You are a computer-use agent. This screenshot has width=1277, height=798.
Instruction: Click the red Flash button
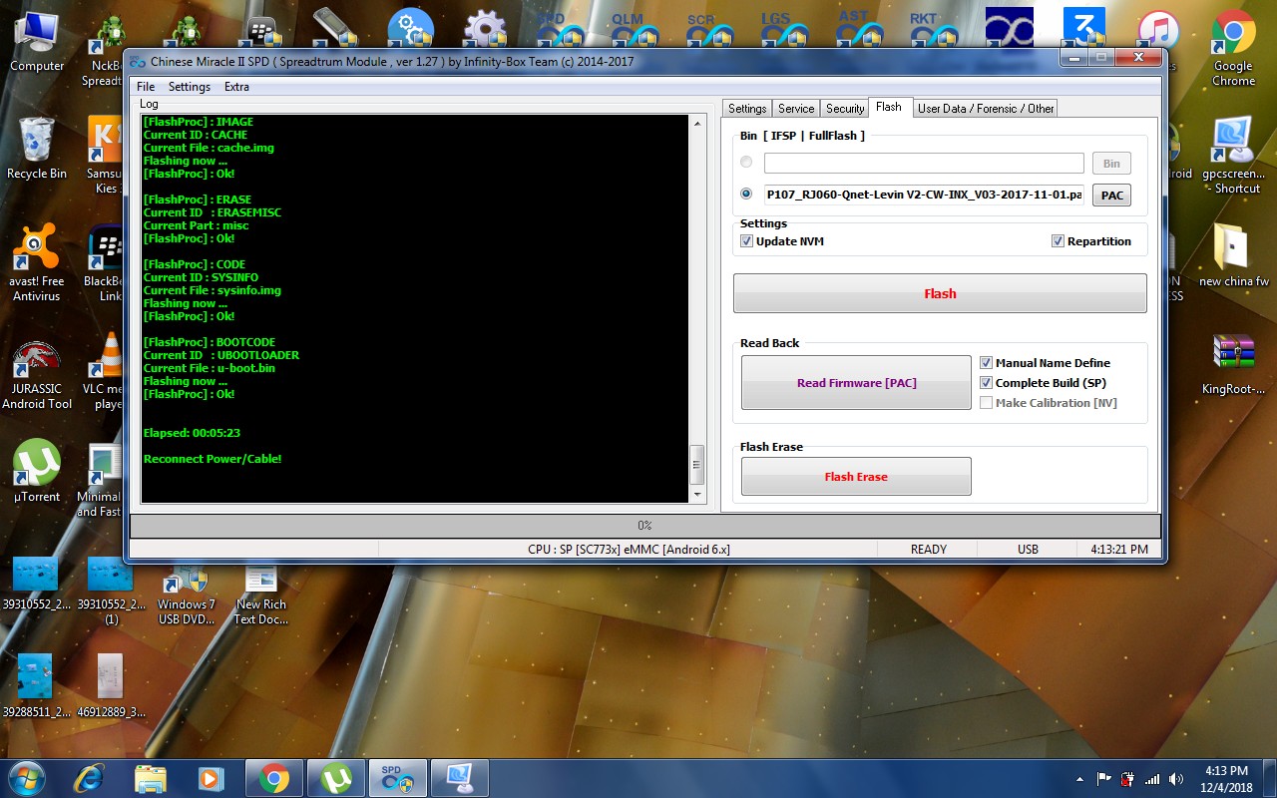point(940,293)
